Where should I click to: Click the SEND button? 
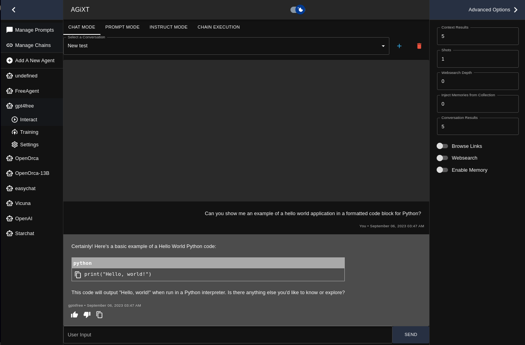tap(410, 334)
